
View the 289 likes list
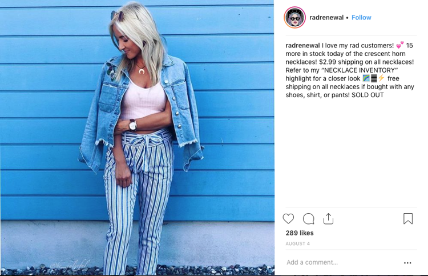[x=300, y=233]
